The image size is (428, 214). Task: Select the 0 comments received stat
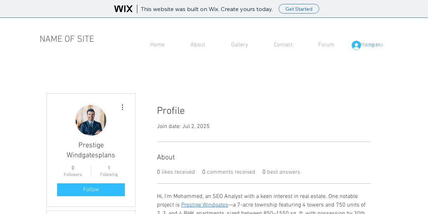click(x=229, y=172)
